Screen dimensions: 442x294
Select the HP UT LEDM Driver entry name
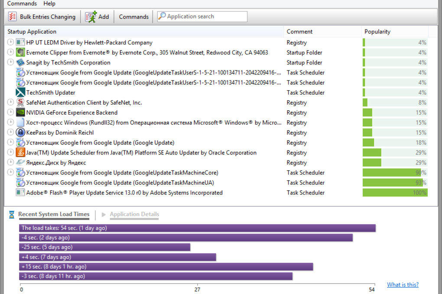pyautogui.click(x=89, y=42)
